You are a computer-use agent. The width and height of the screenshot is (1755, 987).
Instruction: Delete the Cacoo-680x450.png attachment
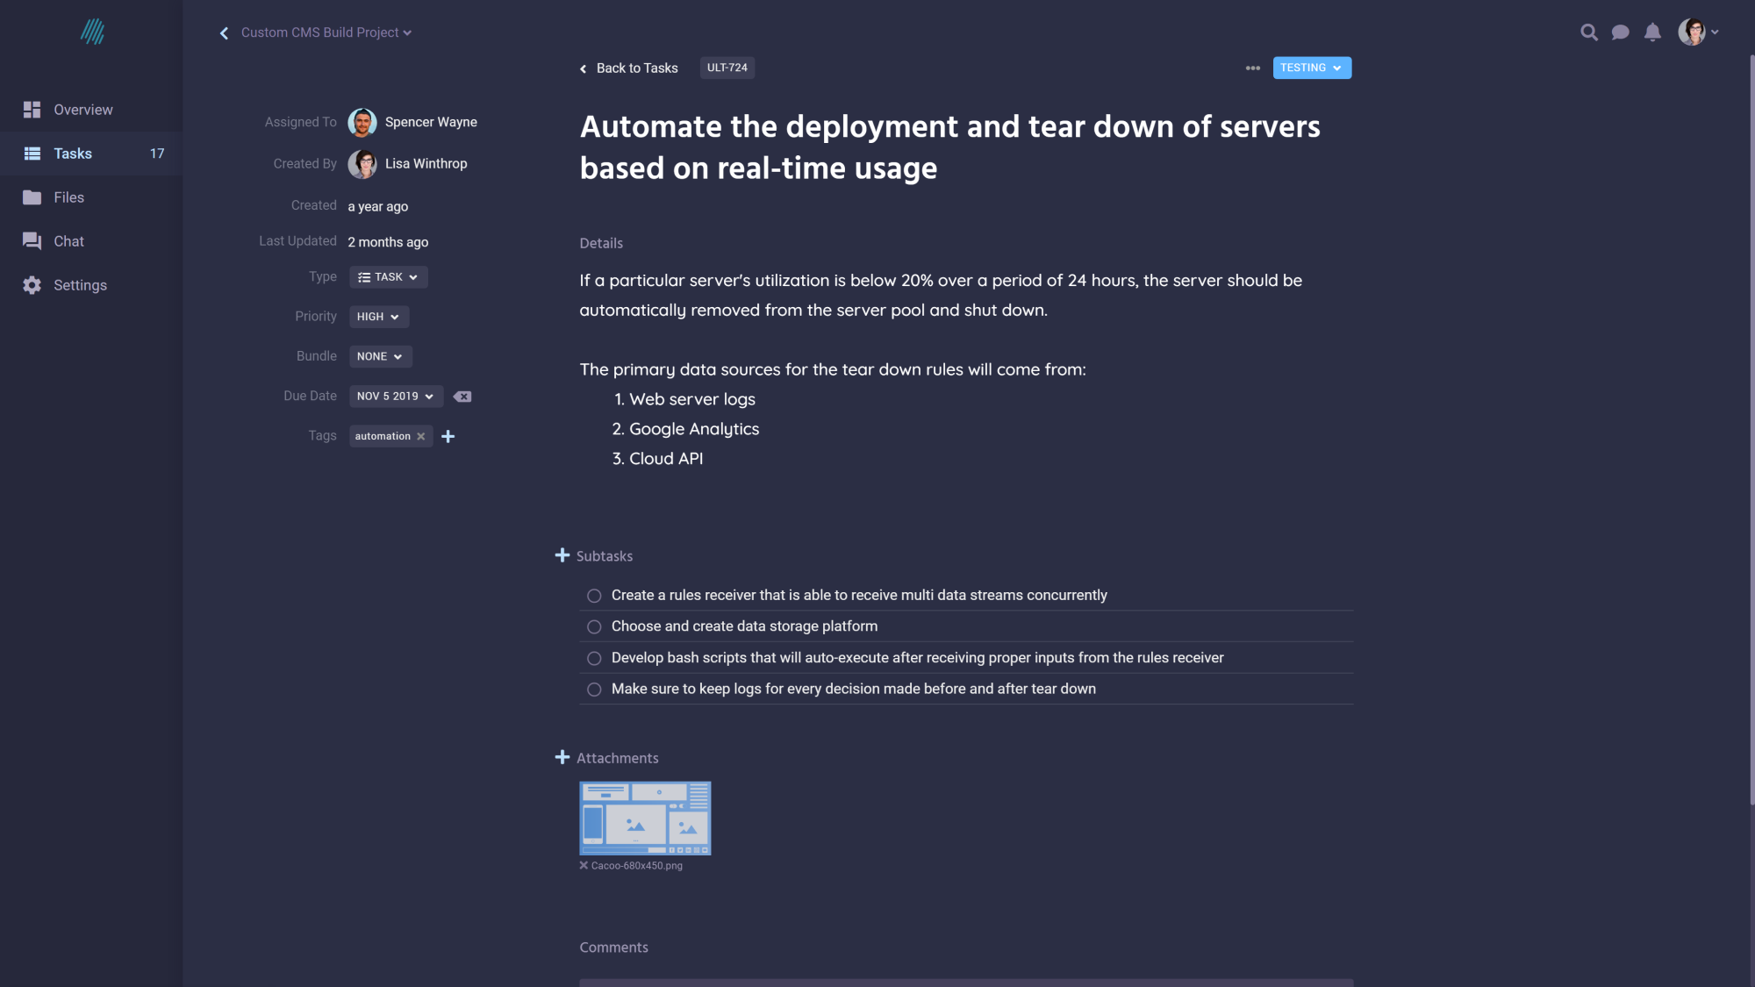point(584,866)
